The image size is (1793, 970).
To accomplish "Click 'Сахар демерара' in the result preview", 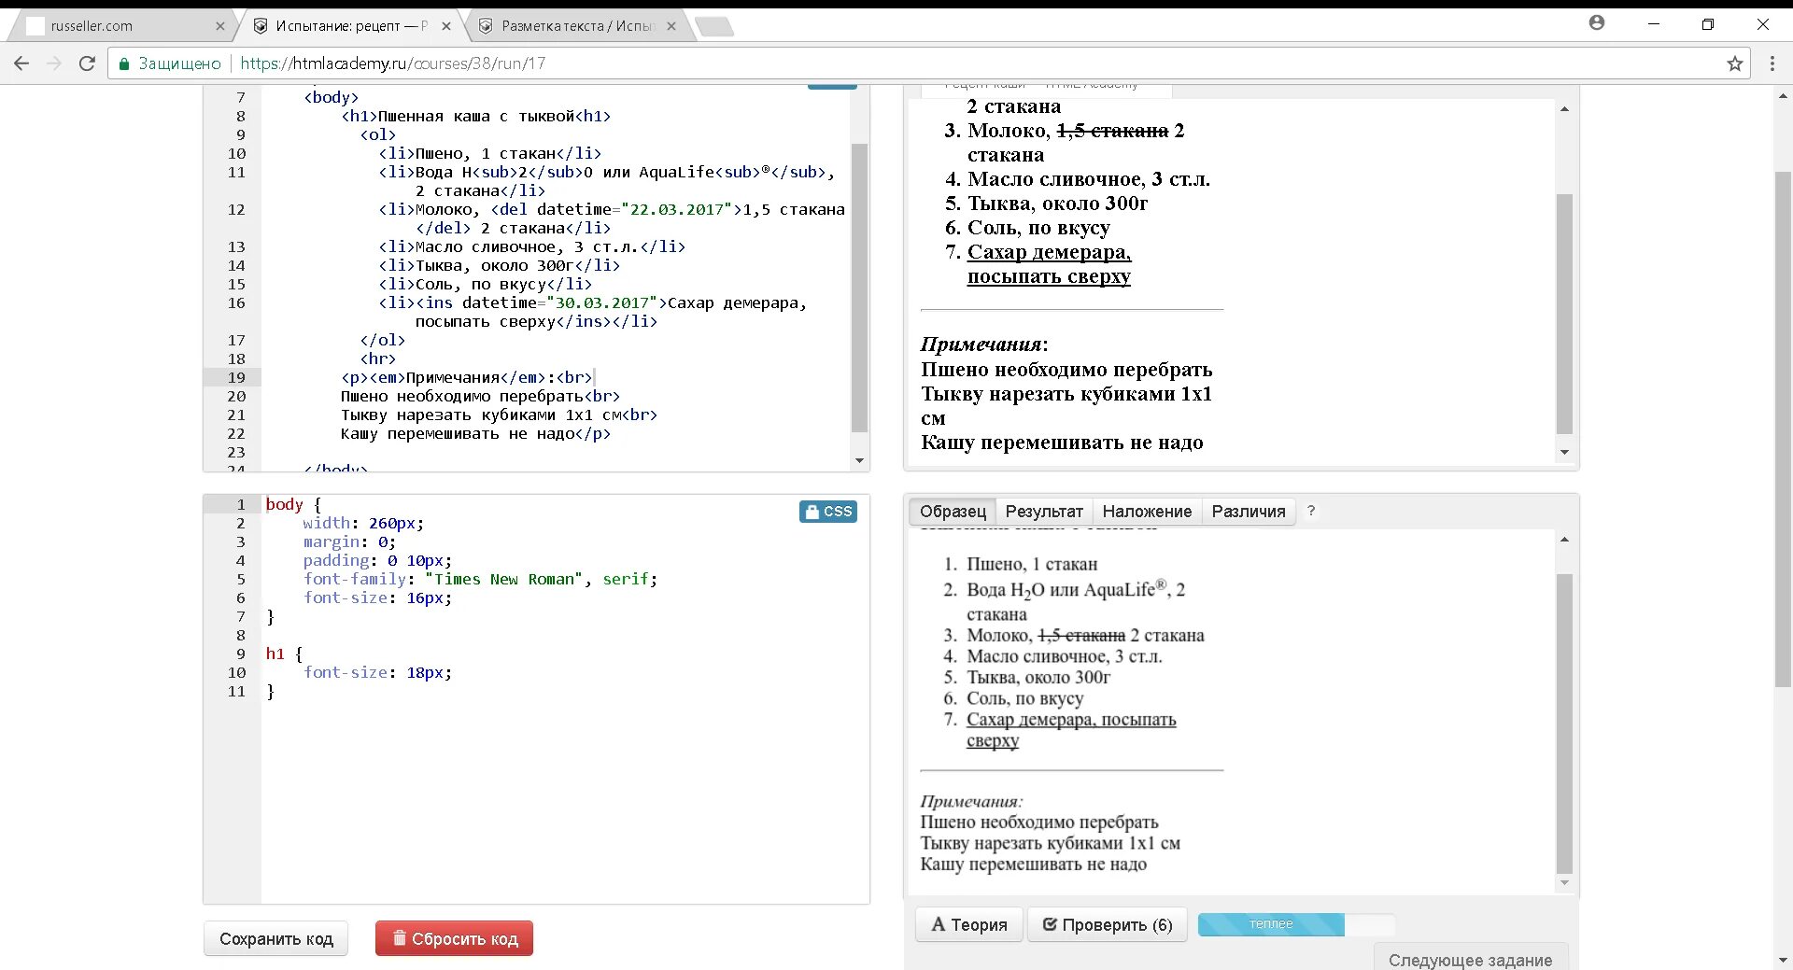I will point(1048,252).
